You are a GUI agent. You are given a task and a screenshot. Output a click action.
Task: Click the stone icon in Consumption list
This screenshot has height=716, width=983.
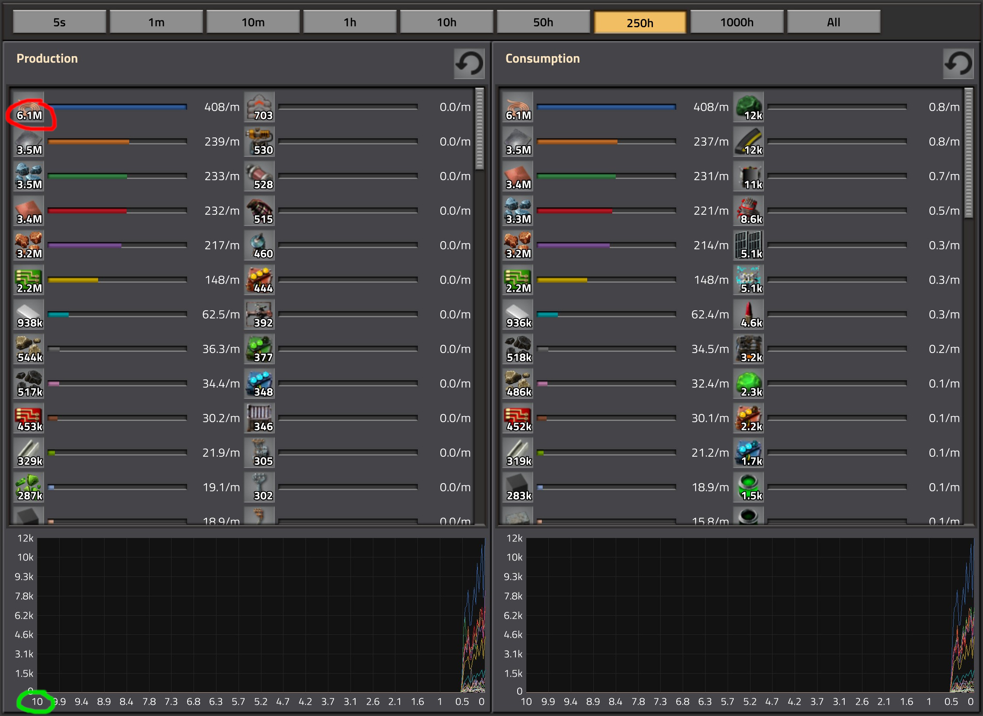[x=518, y=383]
